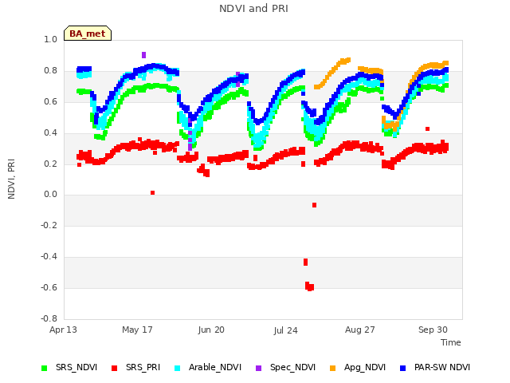Click the 0.2 y-axis tick label

(50, 164)
